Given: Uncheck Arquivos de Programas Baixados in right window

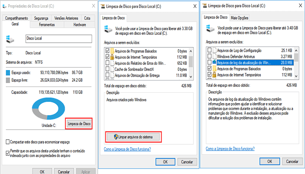Looking at the screenshot, I should click(210, 68).
